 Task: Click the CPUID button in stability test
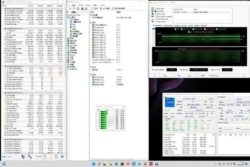[203, 75]
